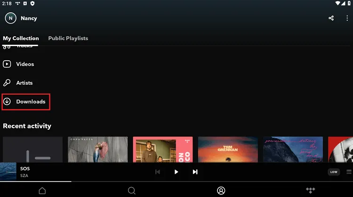Open Search from bottom navigation

pos(132,190)
